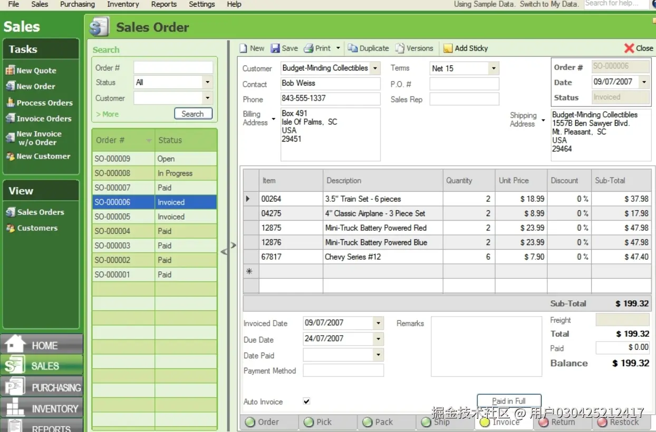Screen dimensions: 656x432
Task: Click Switch to My Data link
Action: (549, 4)
